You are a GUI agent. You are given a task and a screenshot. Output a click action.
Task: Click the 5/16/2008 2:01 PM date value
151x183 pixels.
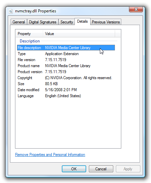(61, 90)
